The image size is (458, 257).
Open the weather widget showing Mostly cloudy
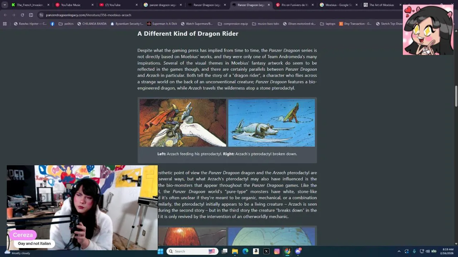(18, 252)
